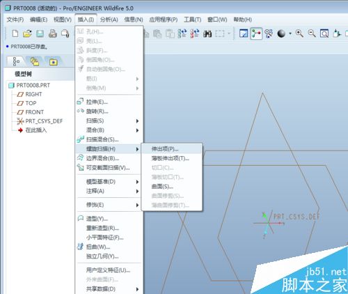Open the 应用程序(P) menu
Image resolution: width=348 pixels, height=294 pixels.
coord(164,20)
